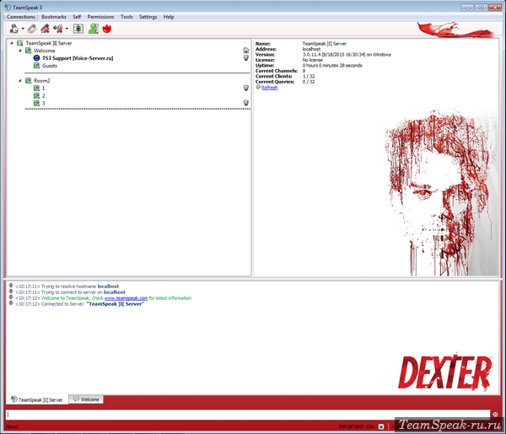The width and height of the screenshot is (506, 434).
Task: Collapse the Room2 channel arrow
Action: pos(20,80)
